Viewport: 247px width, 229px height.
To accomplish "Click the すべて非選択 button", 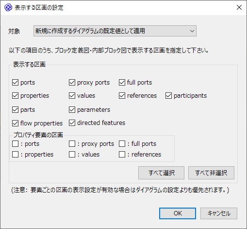I will coord(211,173).
